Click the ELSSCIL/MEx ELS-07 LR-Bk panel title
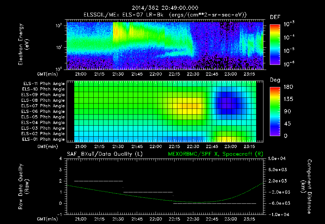The height and width of the screenshot is (224, 325). 165,15
